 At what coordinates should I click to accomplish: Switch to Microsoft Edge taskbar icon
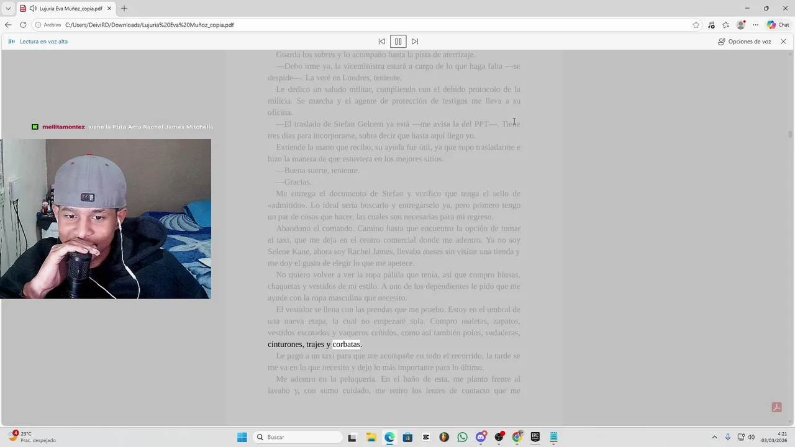[x=389, y=437]
